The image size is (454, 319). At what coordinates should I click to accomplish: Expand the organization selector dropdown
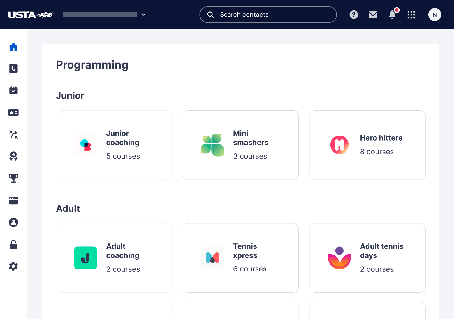pyautogui.click(x=143, y=15)
